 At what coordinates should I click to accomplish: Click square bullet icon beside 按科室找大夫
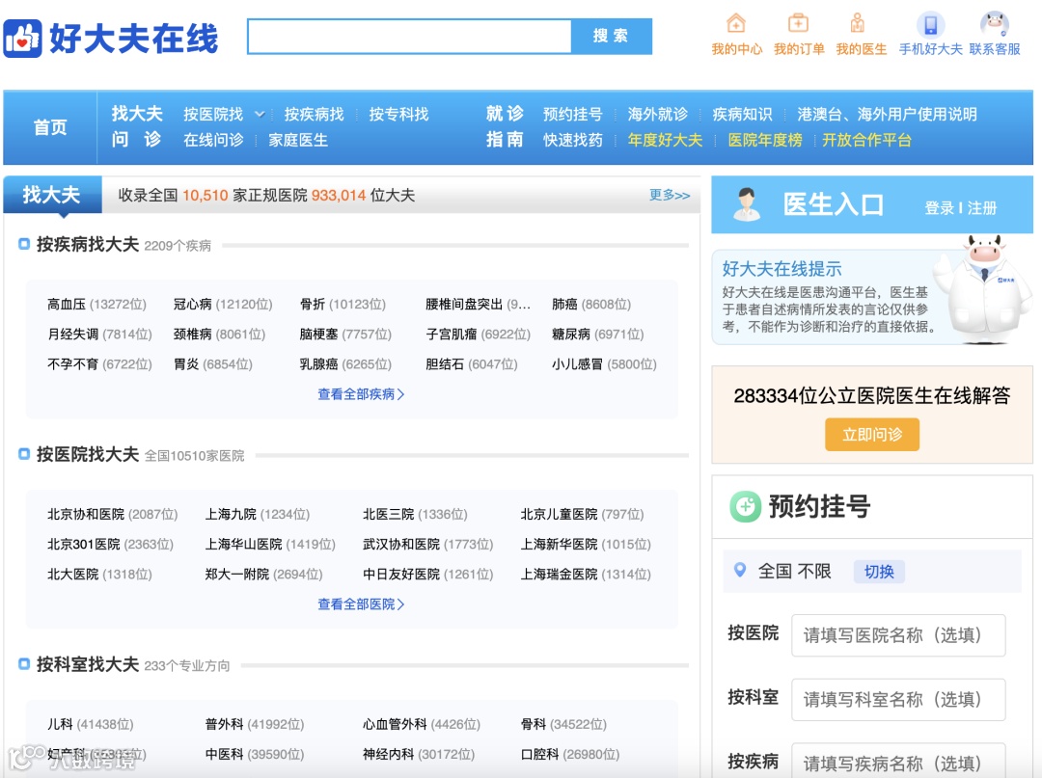click(24, 664)
